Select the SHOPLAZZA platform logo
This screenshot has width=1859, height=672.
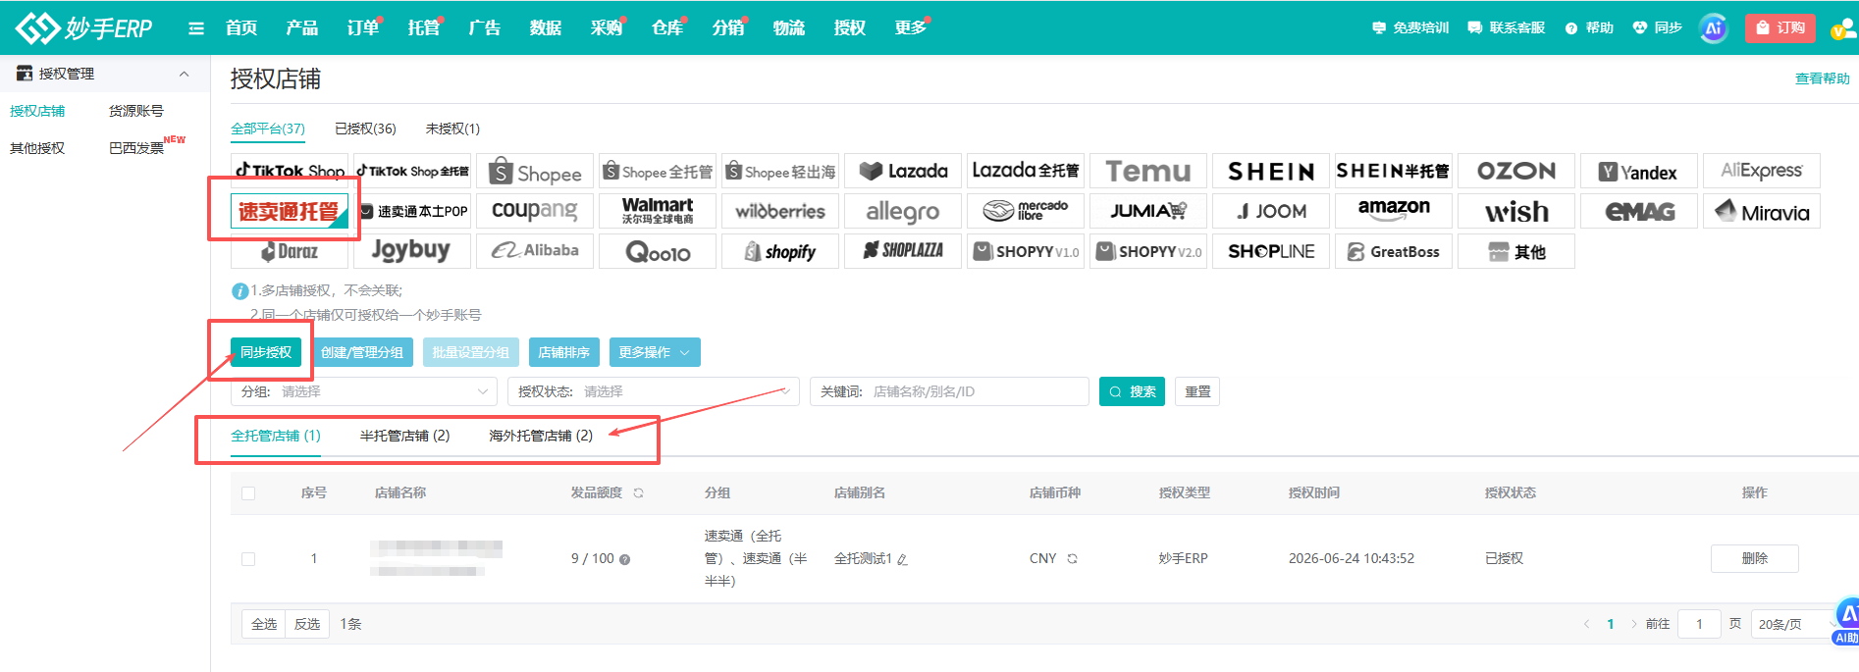point(903,251)
